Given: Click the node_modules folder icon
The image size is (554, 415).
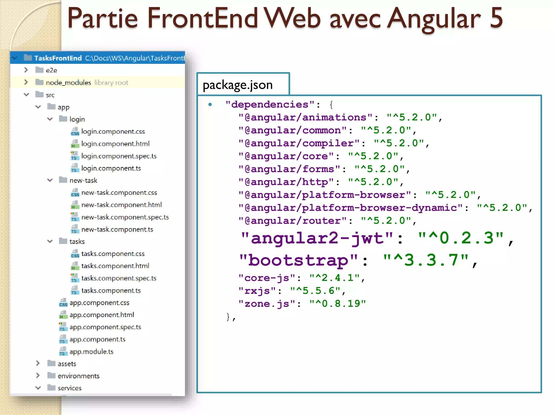Looking at the screenshot, I should click(39, 82).
